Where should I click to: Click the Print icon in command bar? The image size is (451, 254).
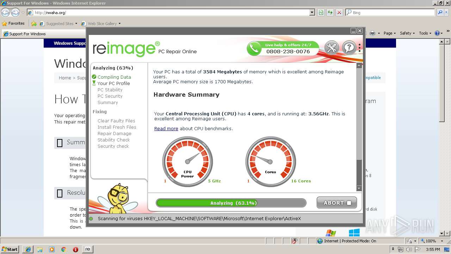[373, 33]
